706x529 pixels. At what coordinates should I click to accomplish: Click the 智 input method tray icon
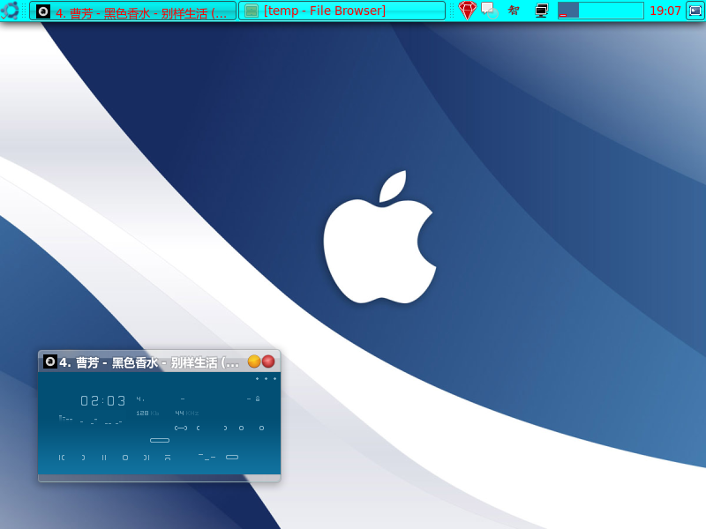click(x=514, y=11)
